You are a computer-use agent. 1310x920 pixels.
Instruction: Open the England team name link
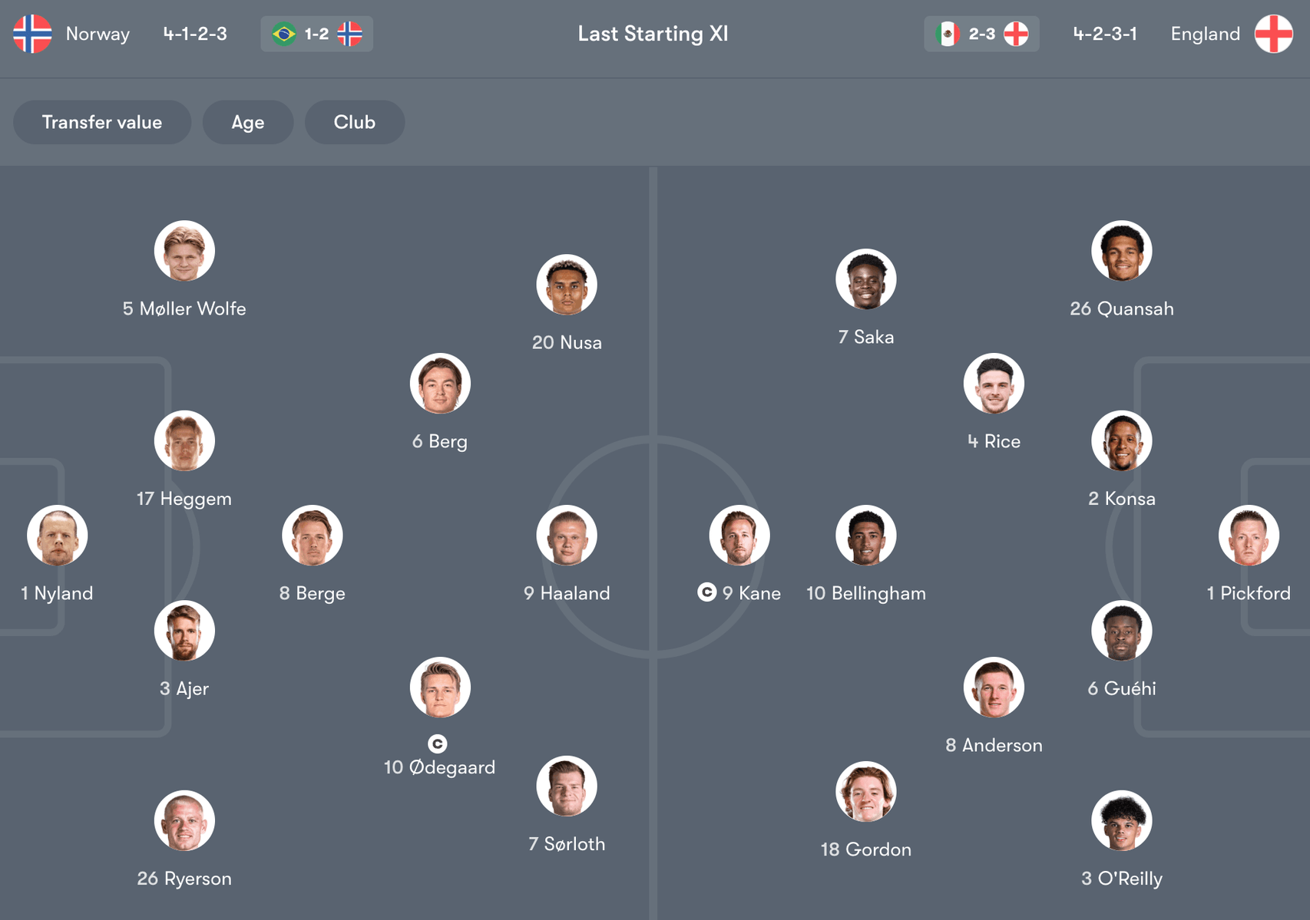coord(1205,34)
